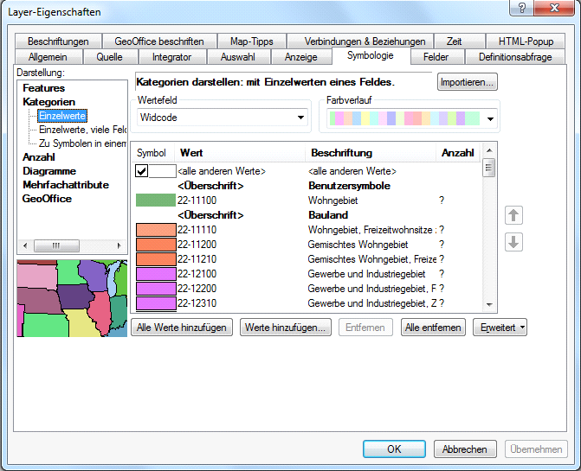
Task: Click the magenta swatch for 22-12100
Action: click(155, 273)
